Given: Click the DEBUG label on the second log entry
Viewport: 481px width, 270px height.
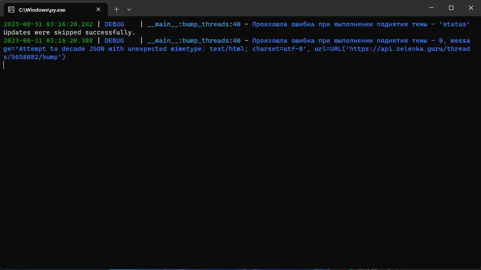Looking at the screenshot, I should tap(114, 41).
